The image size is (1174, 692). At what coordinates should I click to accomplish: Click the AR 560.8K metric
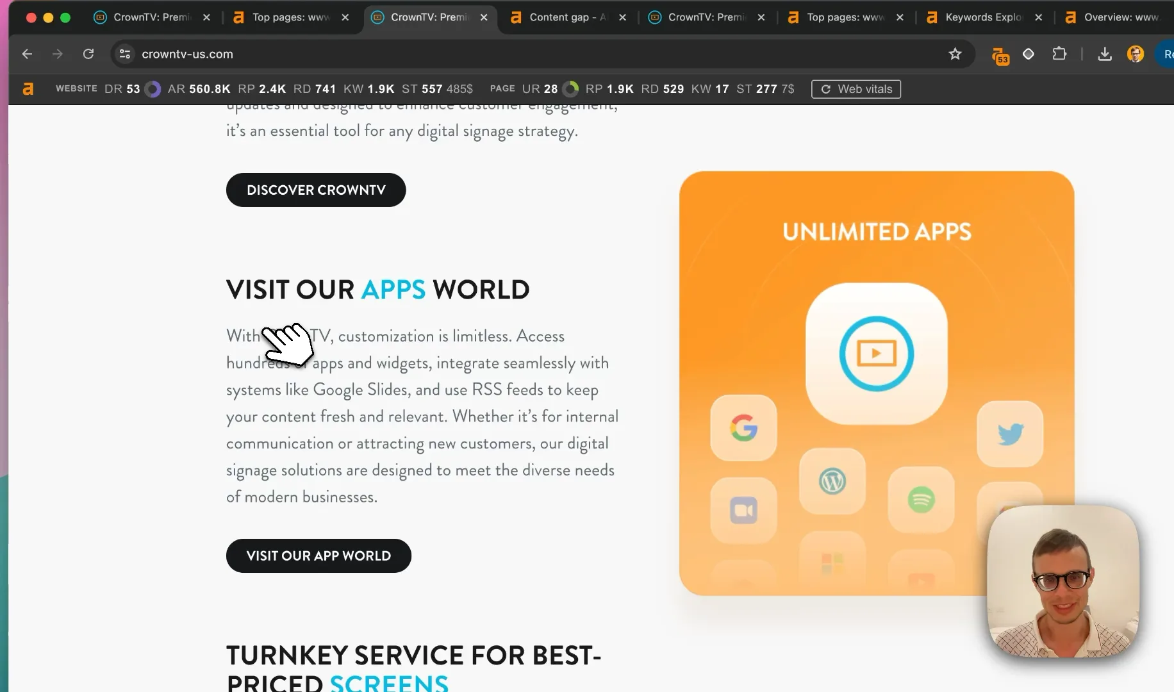point(199,89)
